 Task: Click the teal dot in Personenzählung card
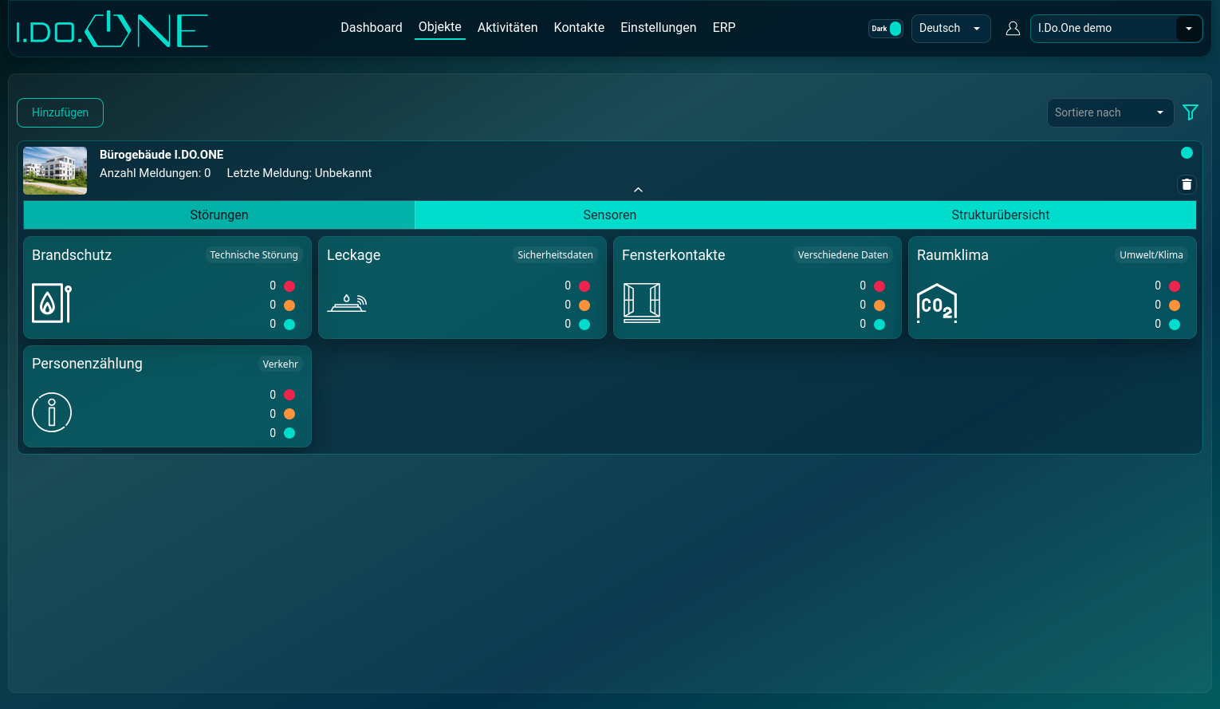tap(289, 433)
